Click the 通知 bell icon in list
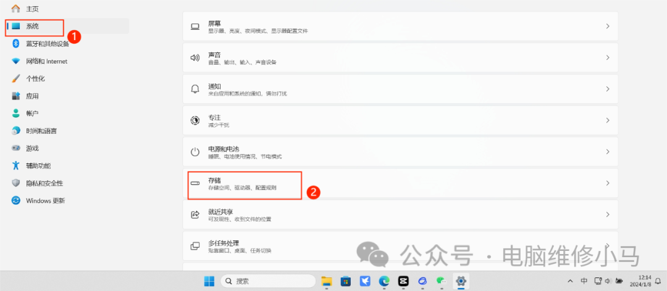The height and width of the screenshot is (291, 667). (x=195, y=89)
